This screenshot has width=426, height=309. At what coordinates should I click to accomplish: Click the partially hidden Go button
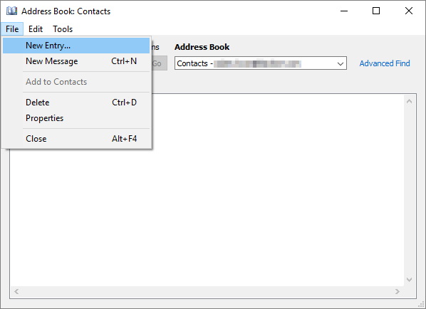point(159,63)
